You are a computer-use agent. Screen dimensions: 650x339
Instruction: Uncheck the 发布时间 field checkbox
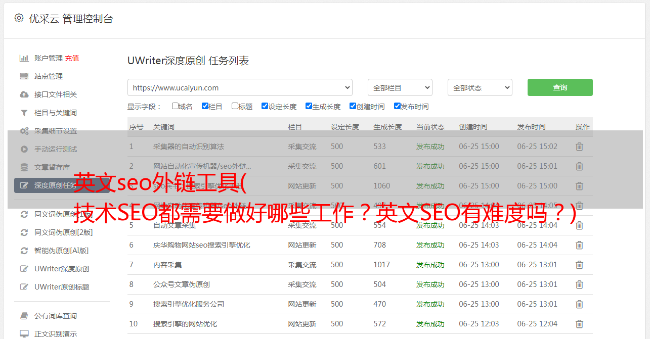(397, 106)
